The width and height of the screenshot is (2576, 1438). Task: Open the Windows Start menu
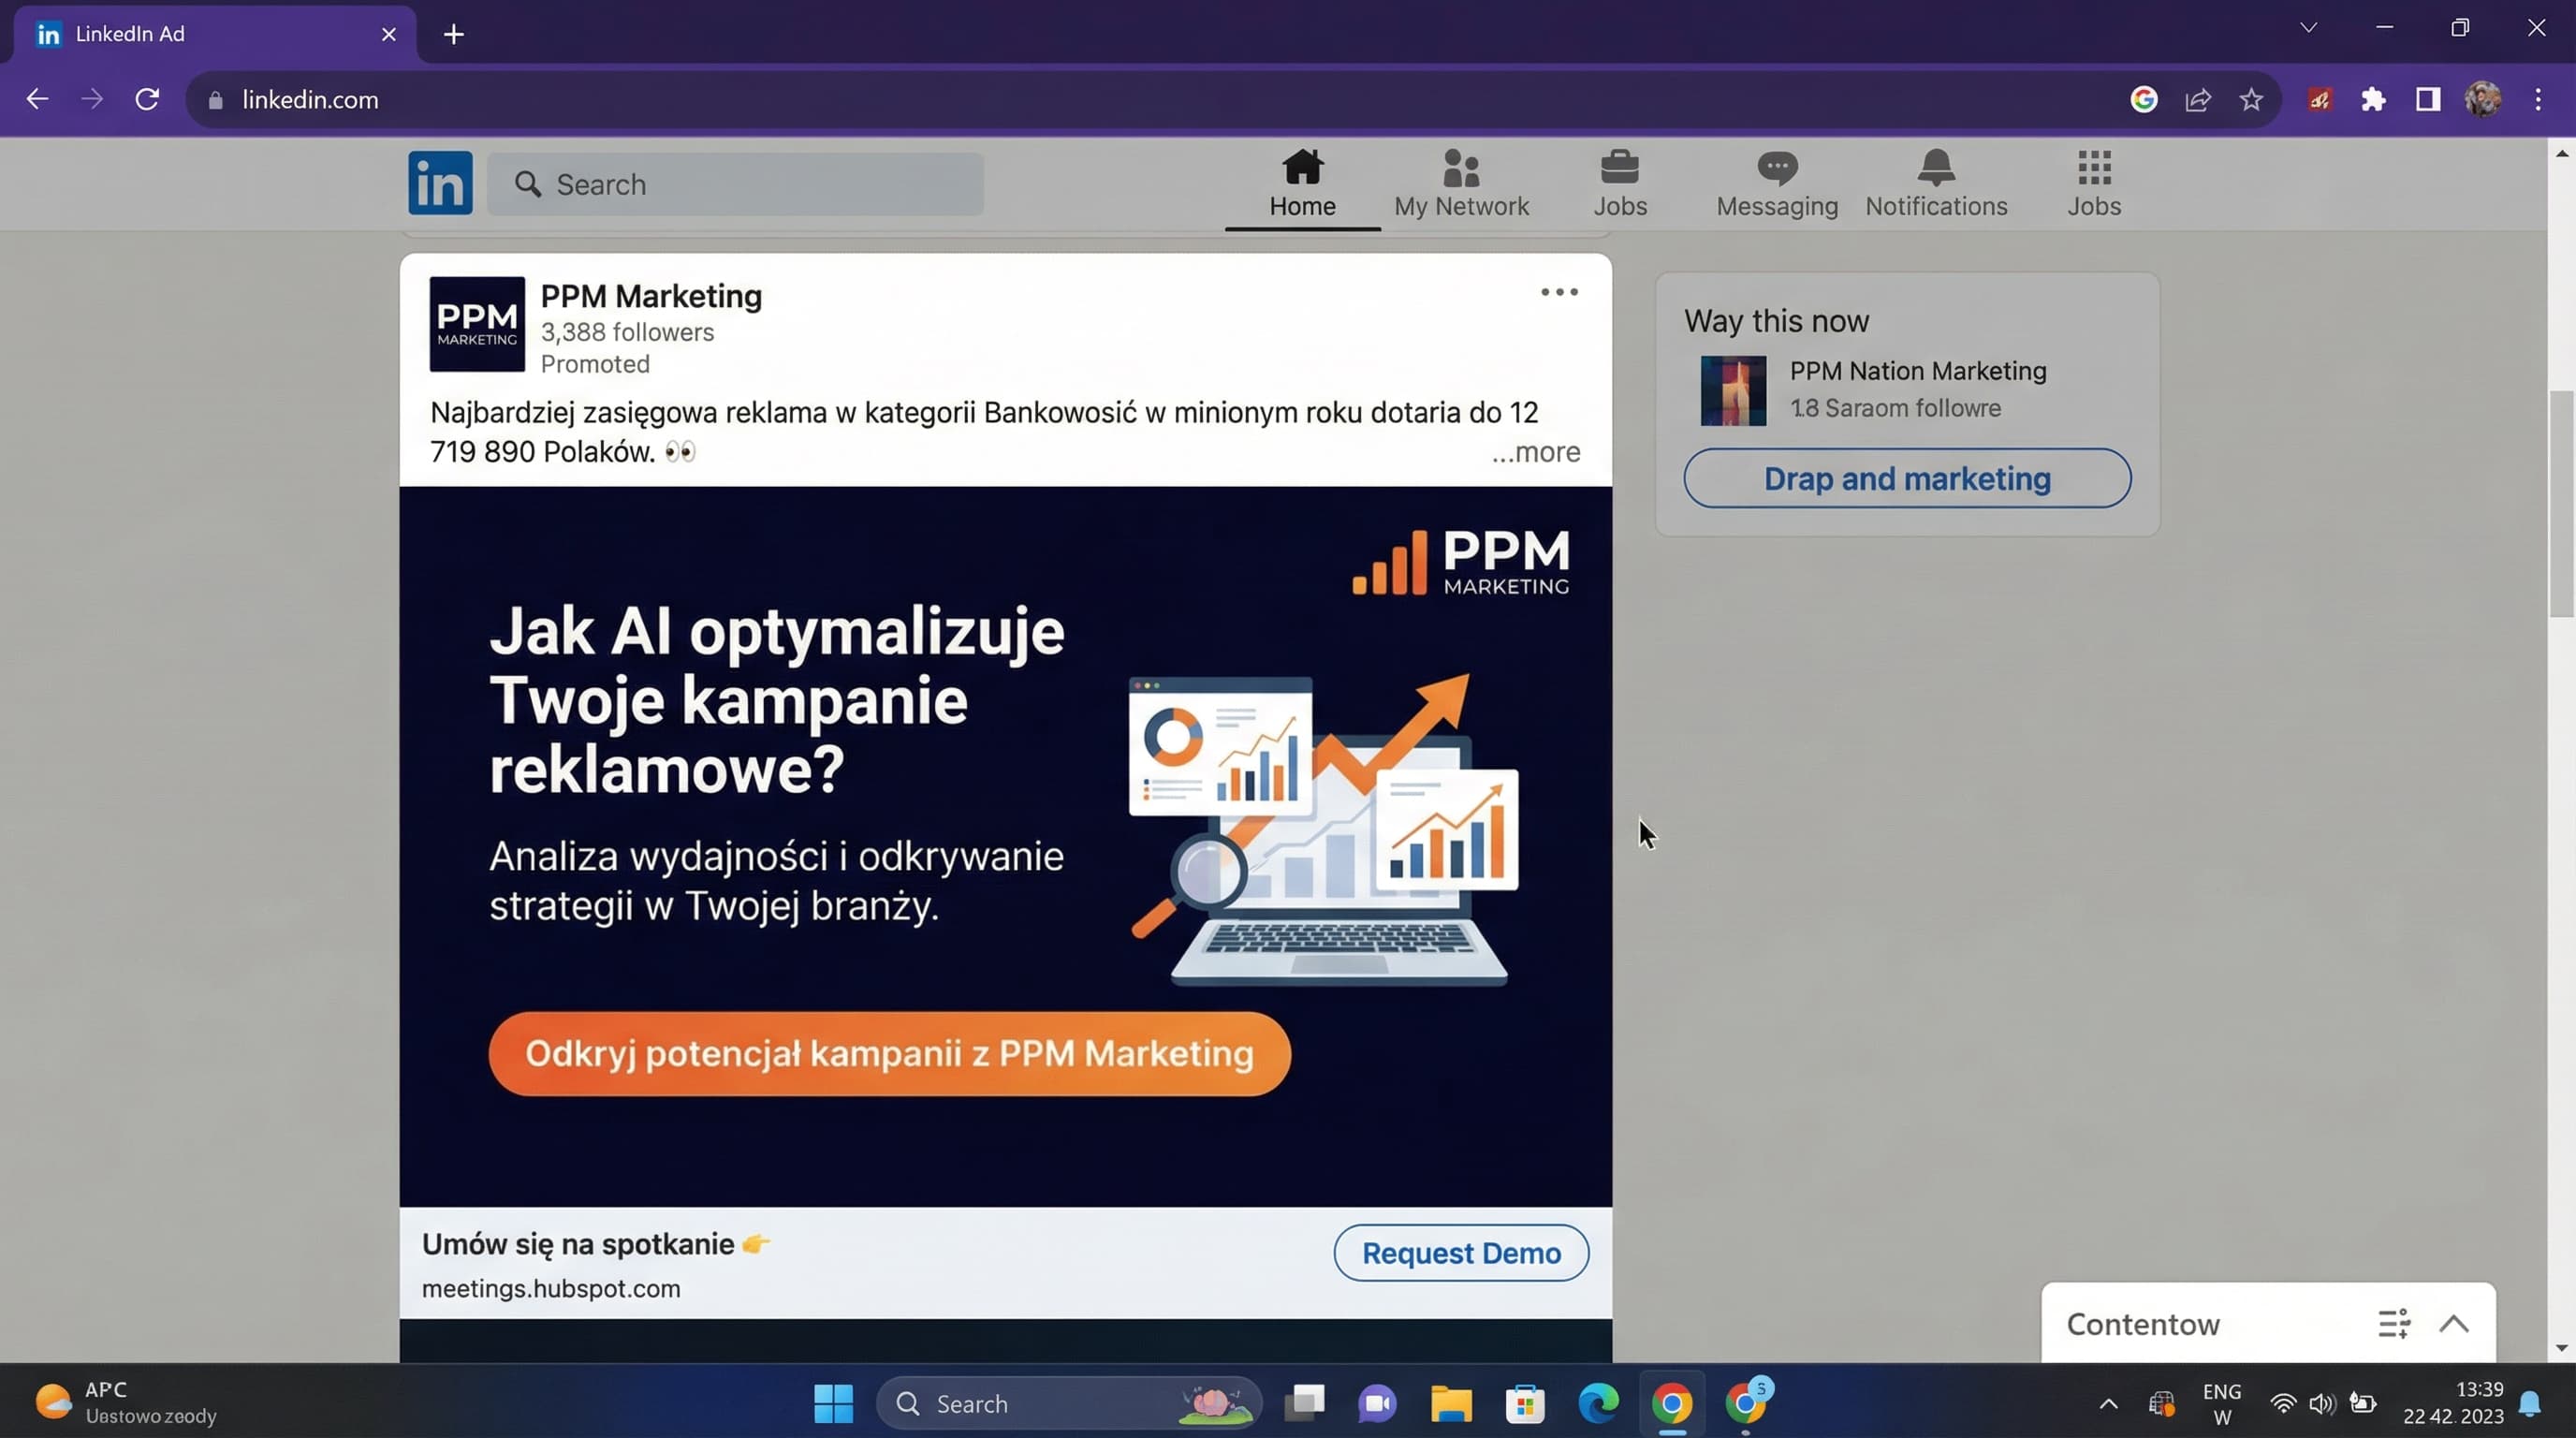833,1403
